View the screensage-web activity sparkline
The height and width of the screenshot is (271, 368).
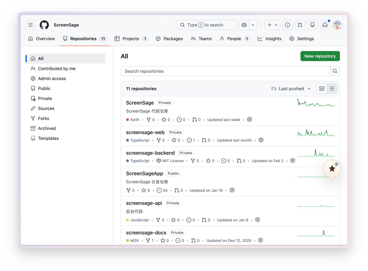point(316,133)
